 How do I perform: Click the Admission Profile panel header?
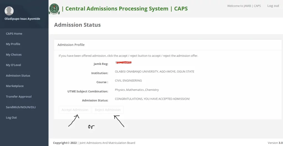(71, 45)
